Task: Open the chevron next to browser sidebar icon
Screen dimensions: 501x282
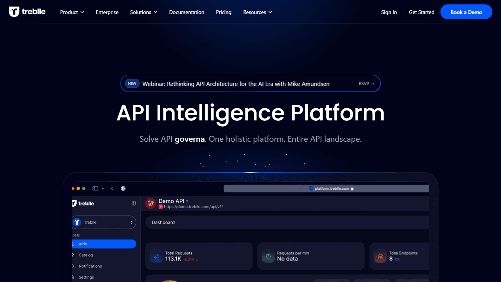Action: click(x=103, y=188)
